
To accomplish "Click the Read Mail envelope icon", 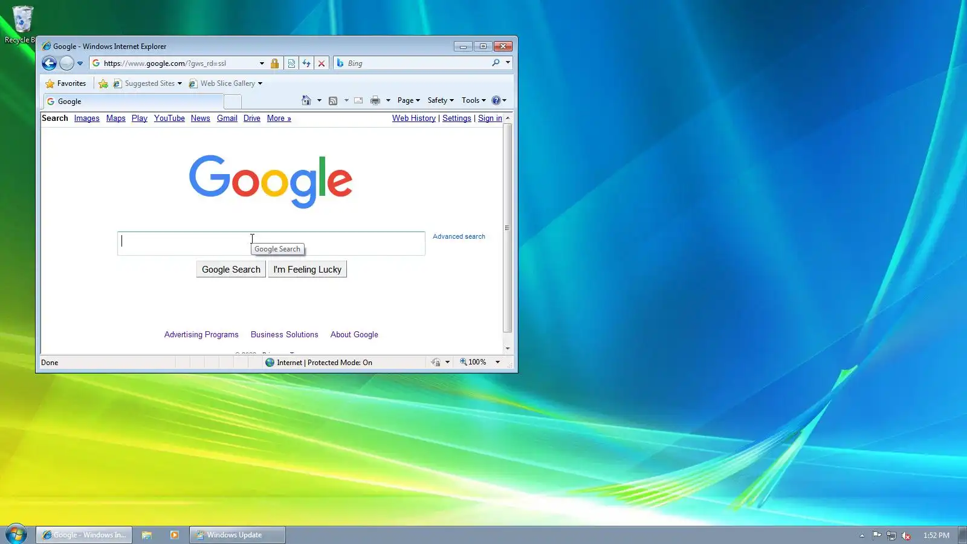I will point(358,100).
